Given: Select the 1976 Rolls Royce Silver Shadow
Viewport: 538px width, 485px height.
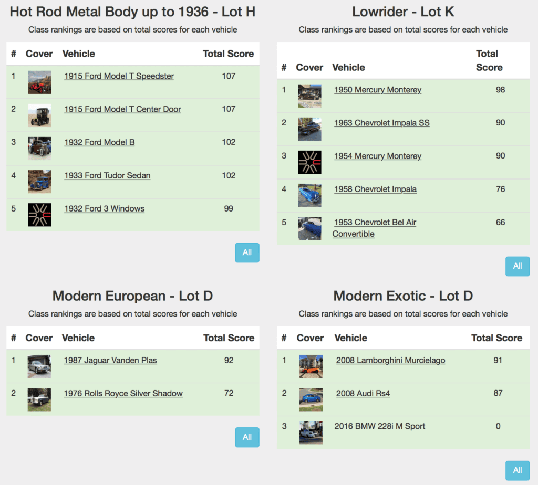Looking at the screenshot, I should [x=123, y=393].
